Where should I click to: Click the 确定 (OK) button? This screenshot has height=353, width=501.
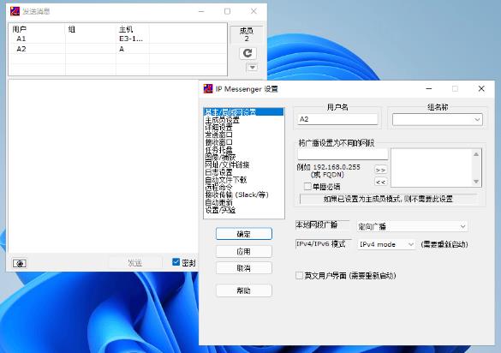[244, 234]
